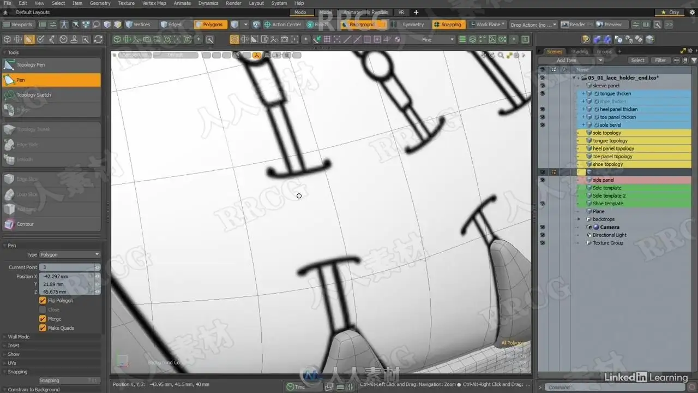Click the Current Point field

(70, 267)
